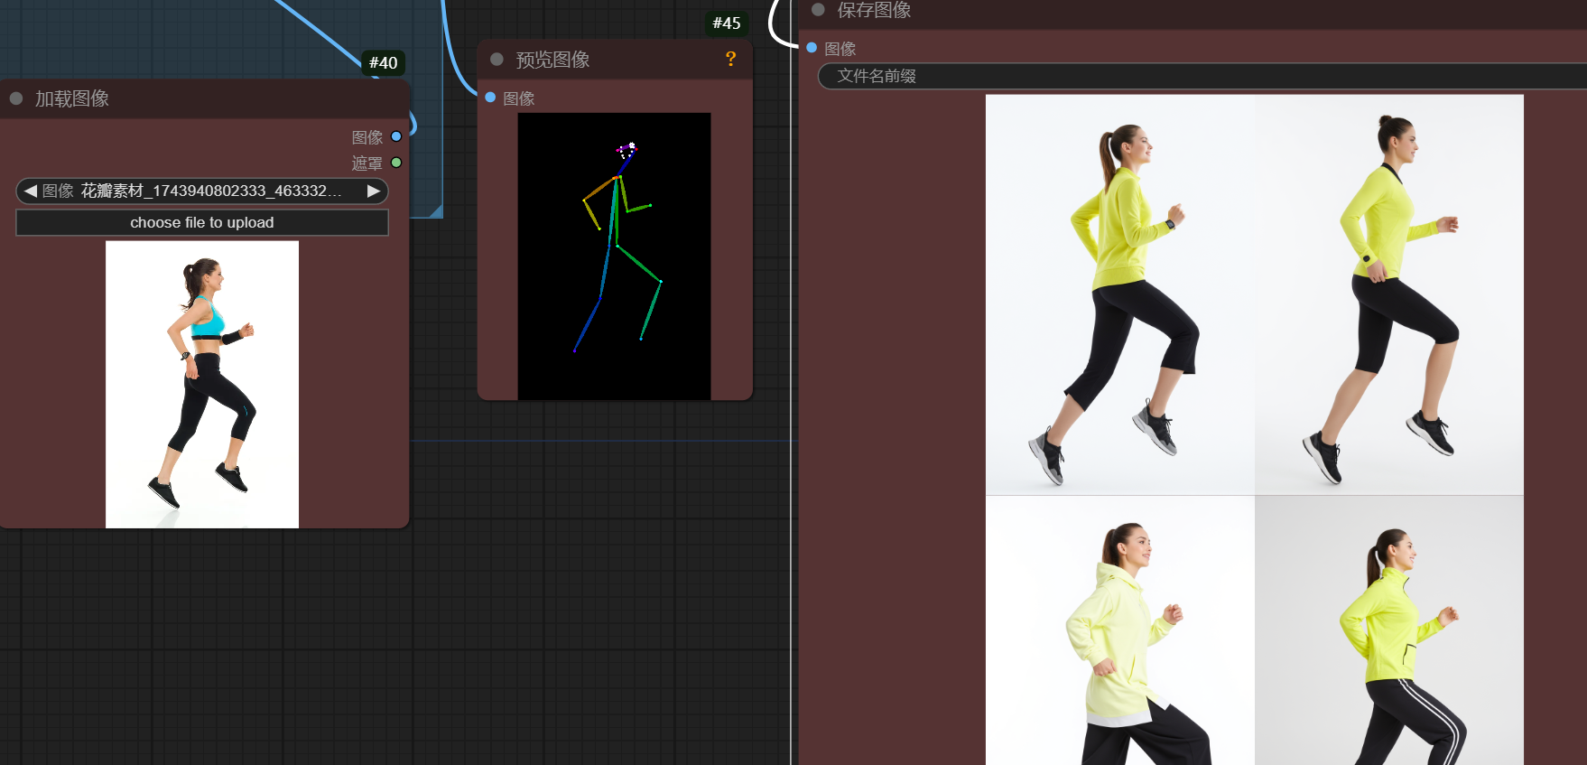Click the 图像 input socket on 预览图像 node
Image resolution: width=1587 pixels, height=765 pixels.
coord(490,98)
